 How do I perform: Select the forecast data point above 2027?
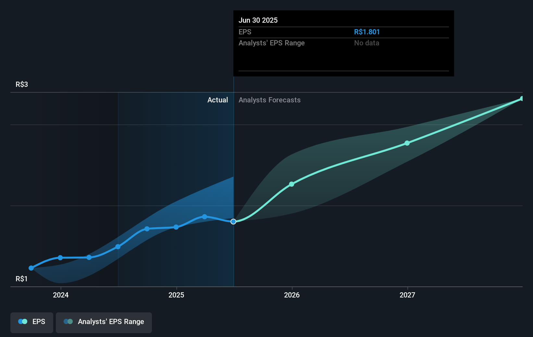coord(407,143)
